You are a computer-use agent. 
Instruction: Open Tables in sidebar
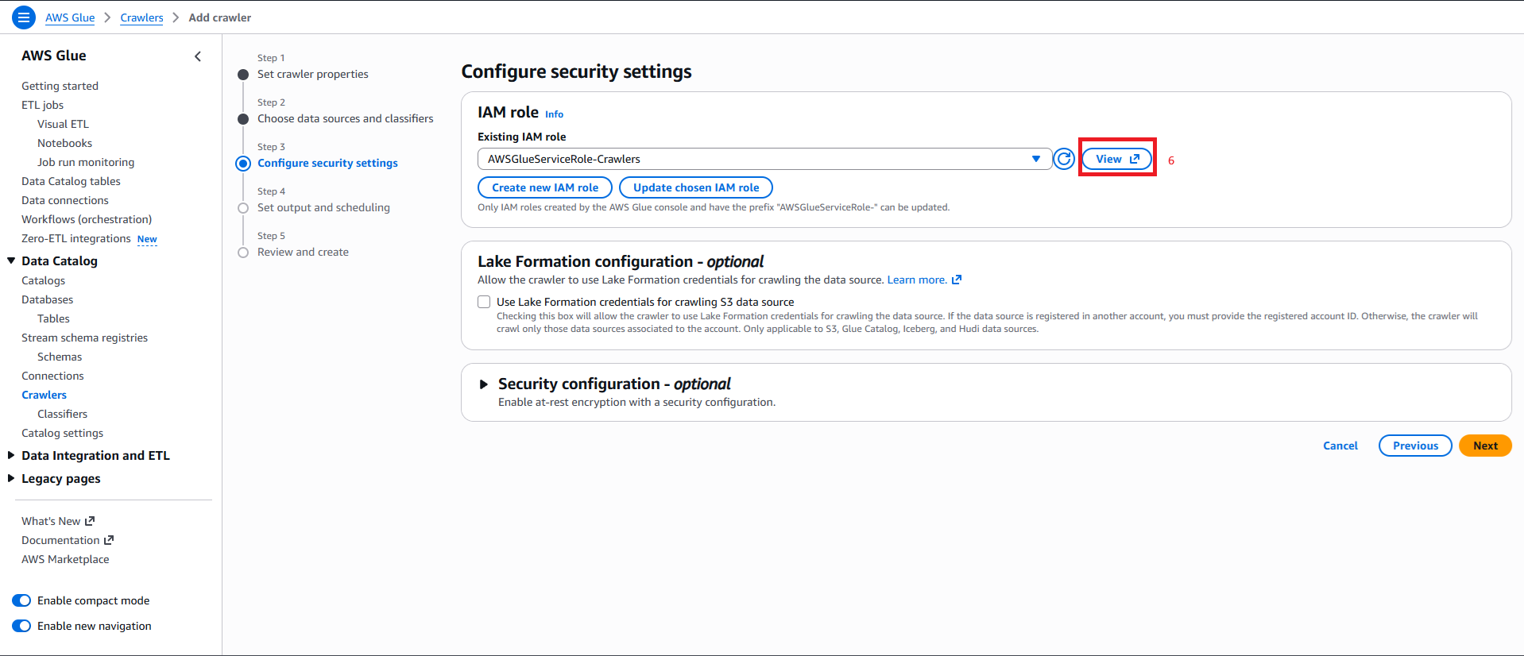[53, 318]
